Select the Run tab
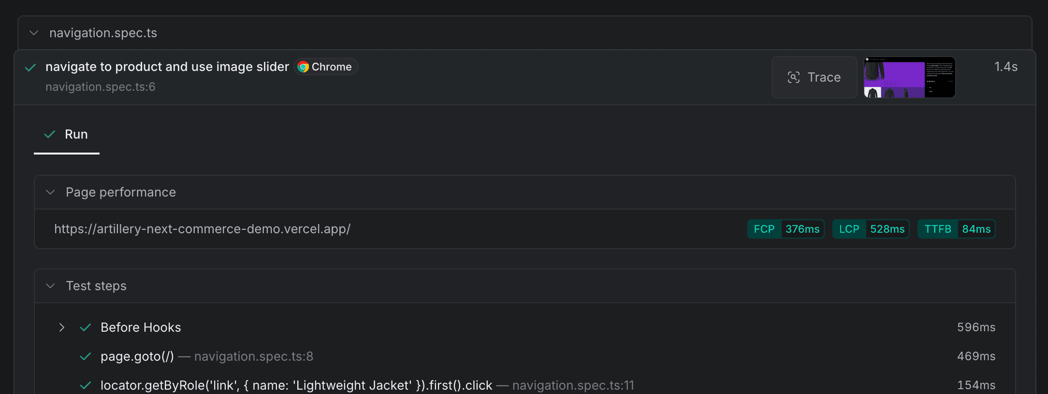This screenshot has height=394, width=1048. [x=67, y=134]
